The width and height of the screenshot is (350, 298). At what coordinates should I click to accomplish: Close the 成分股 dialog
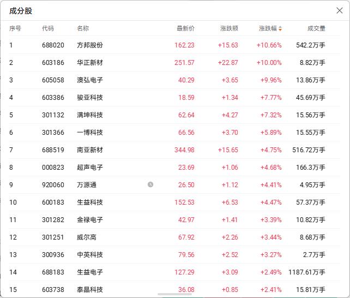(339, 10)
